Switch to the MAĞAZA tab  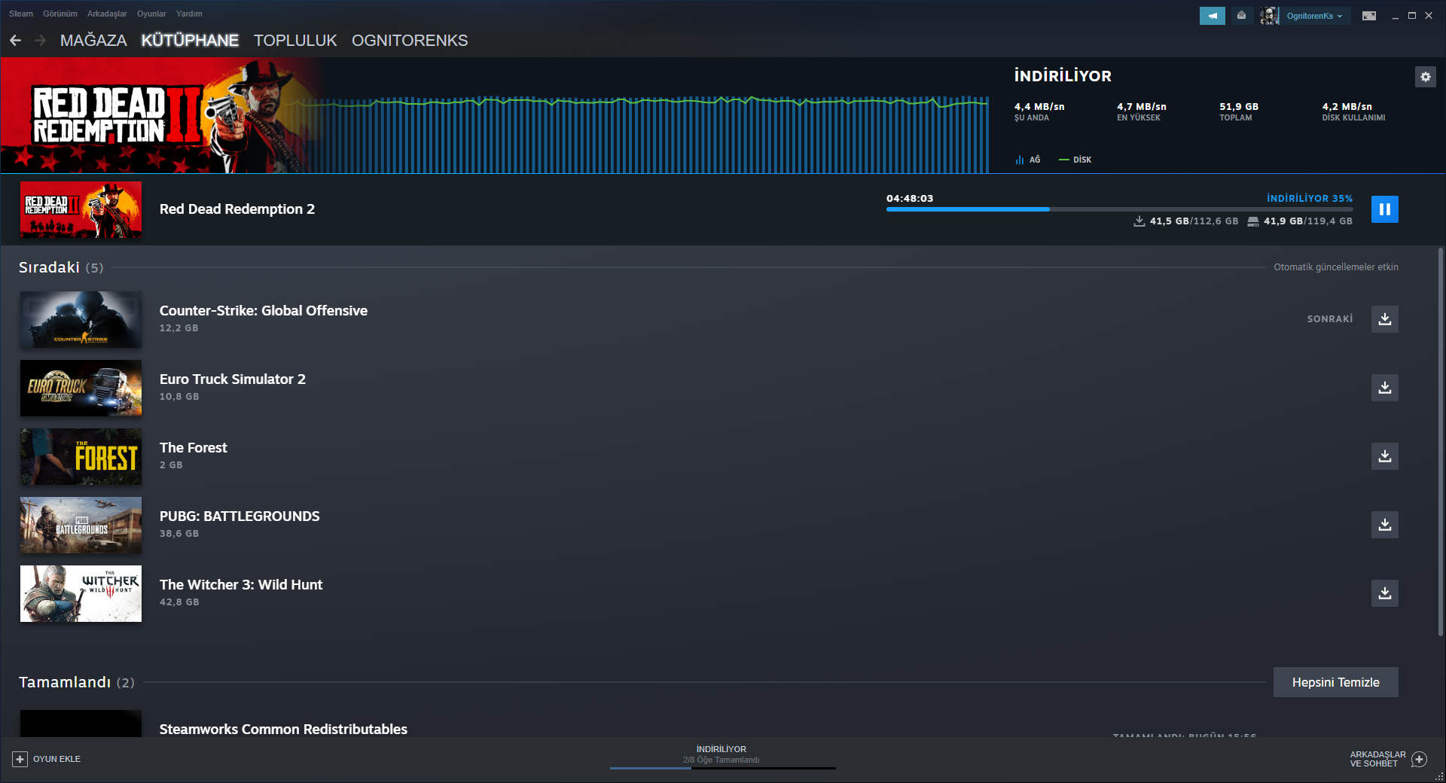pos(93,41)
